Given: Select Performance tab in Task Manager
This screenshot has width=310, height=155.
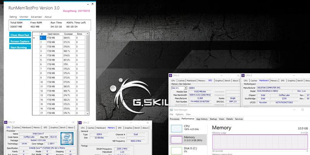Looking at the screenshot, I should coord(188,119).
